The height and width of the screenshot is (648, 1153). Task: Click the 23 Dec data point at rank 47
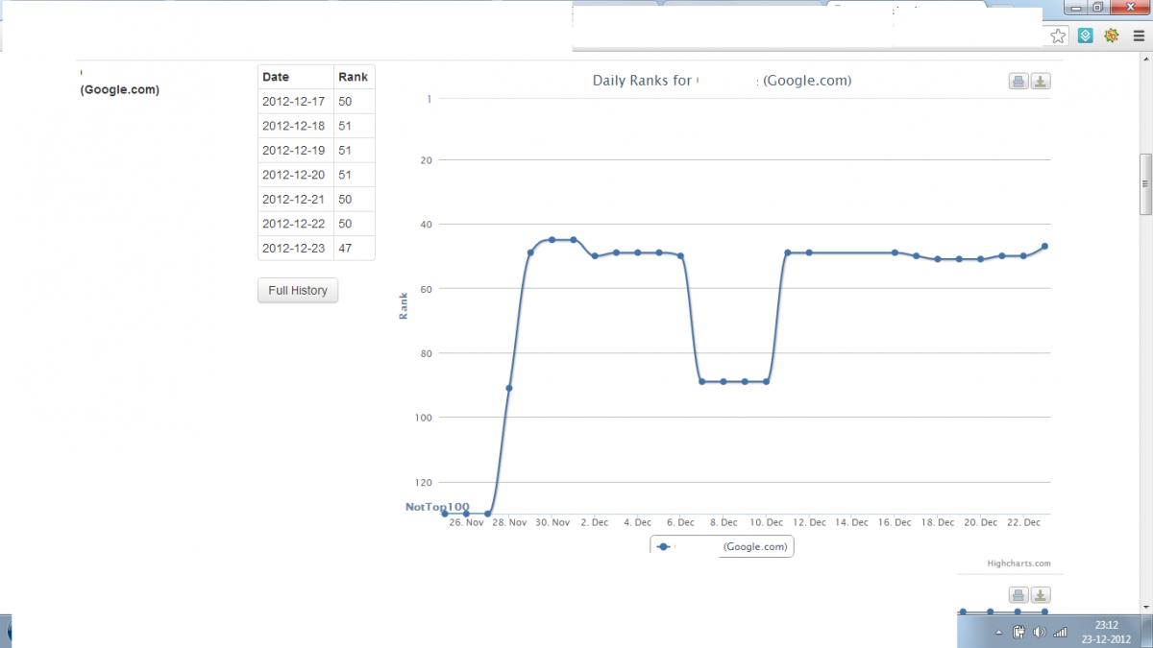[1044, 247]
